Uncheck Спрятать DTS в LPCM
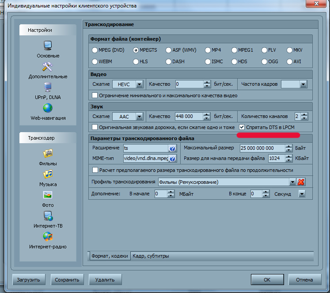Screen dimensions: 330x293 point(242,127)
